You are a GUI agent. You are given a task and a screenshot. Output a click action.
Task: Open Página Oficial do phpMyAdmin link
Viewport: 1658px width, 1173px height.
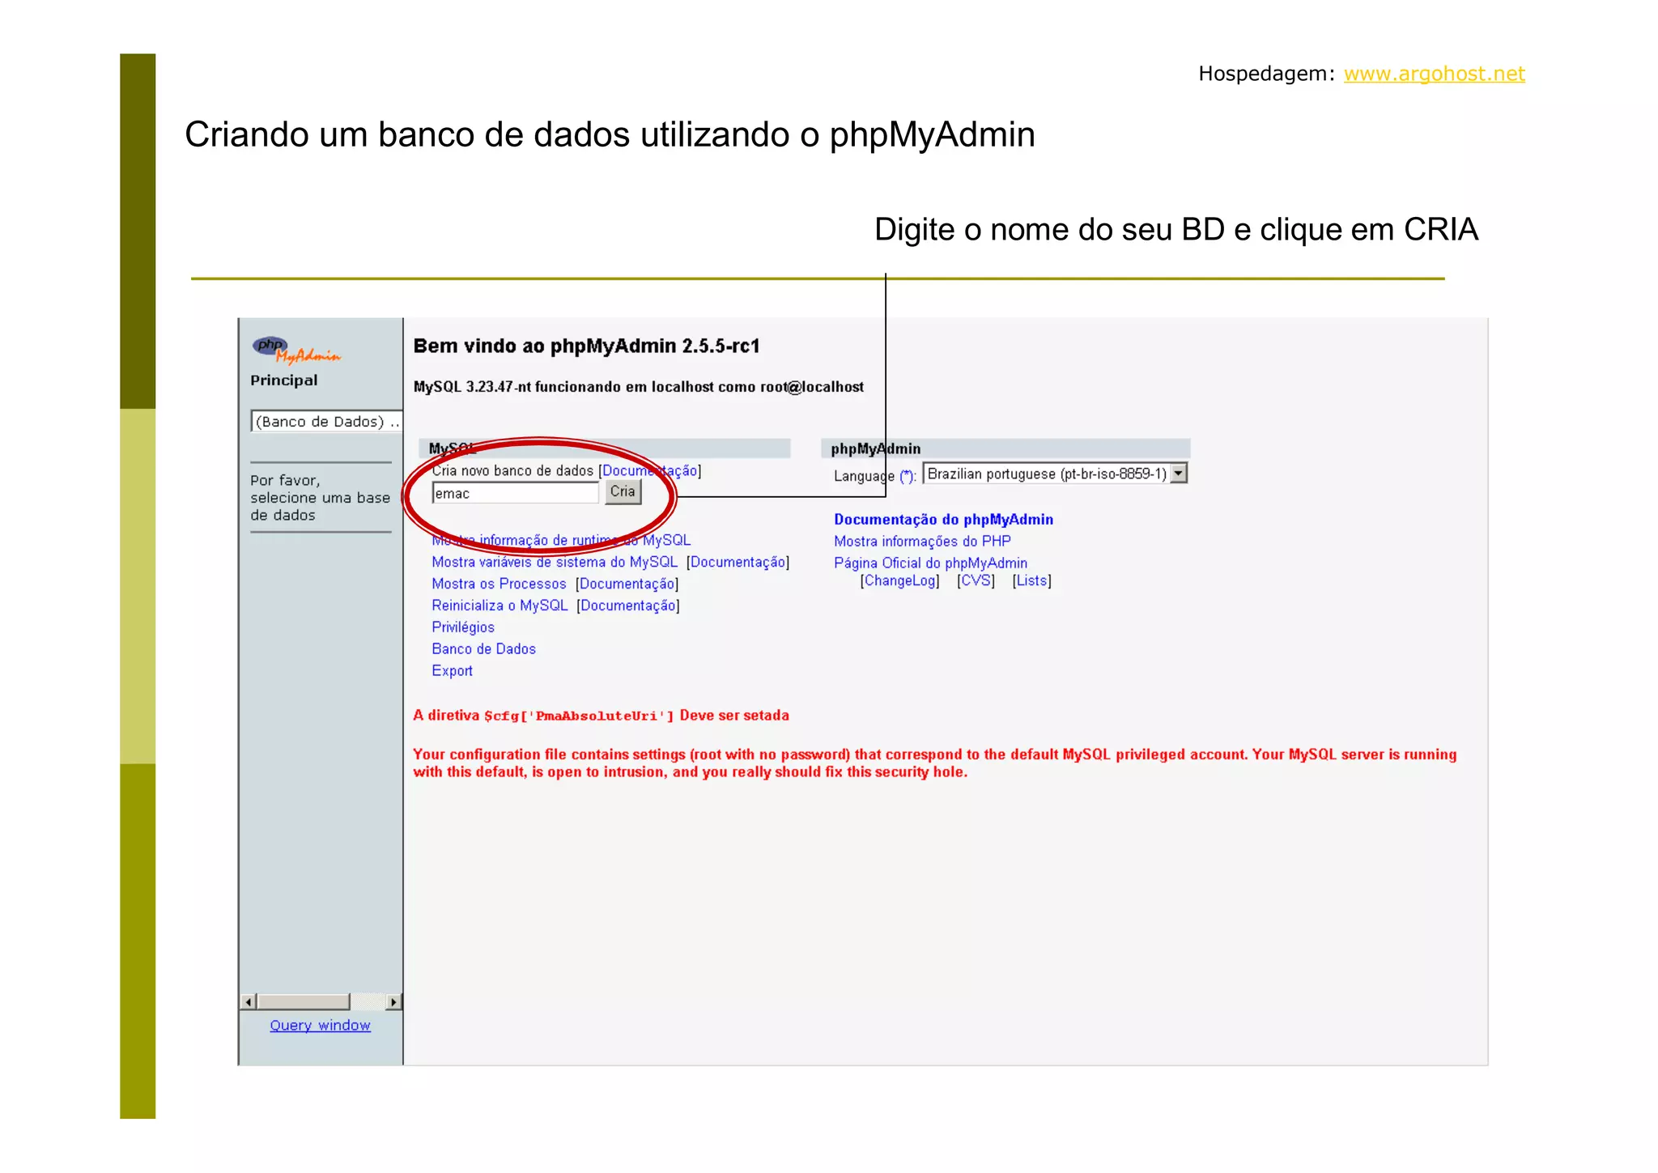tap(930, 563)
